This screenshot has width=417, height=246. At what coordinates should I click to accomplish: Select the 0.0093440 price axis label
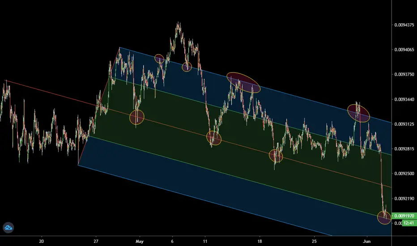(x=404, y=99)
